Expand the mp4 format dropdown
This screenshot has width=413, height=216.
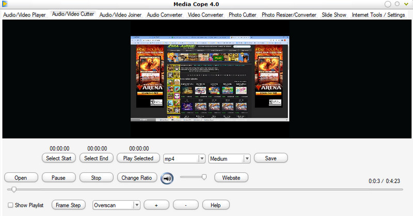[x=202, y=159]
